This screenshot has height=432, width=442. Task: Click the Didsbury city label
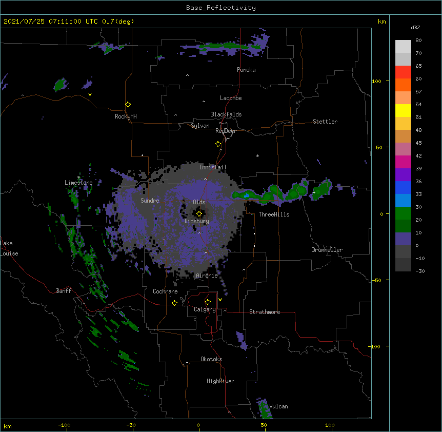[x=197, y=221]
